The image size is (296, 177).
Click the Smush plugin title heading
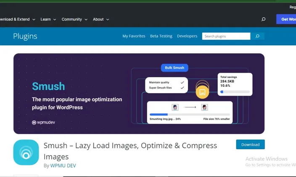tap(130, 151)
